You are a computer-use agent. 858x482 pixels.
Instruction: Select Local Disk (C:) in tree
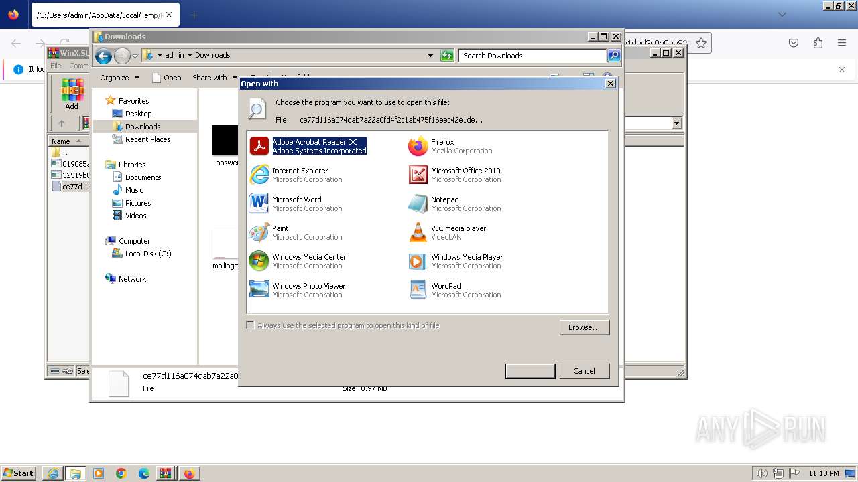point(147,254)
